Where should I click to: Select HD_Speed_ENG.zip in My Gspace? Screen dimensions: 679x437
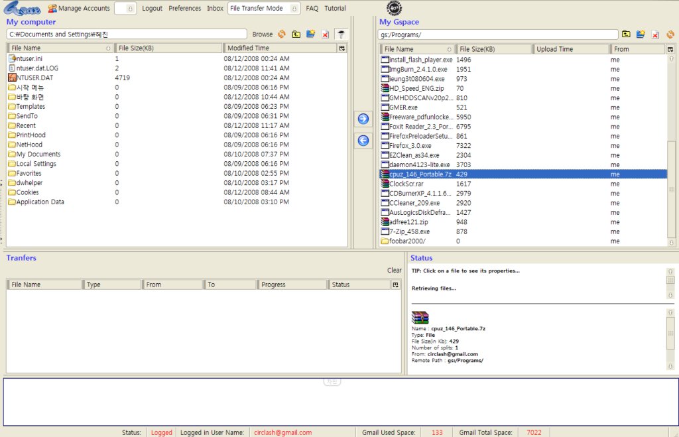click(x=523, y=88)
